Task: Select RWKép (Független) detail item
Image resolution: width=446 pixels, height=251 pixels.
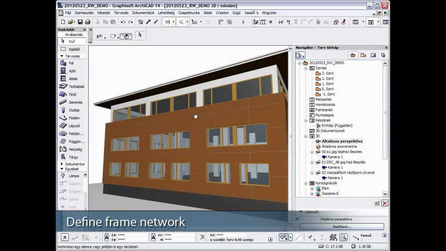Action: point(337,126)
